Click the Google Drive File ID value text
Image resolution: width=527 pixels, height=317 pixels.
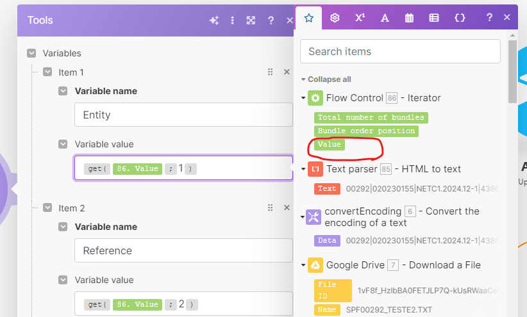(x=428, y=291)
